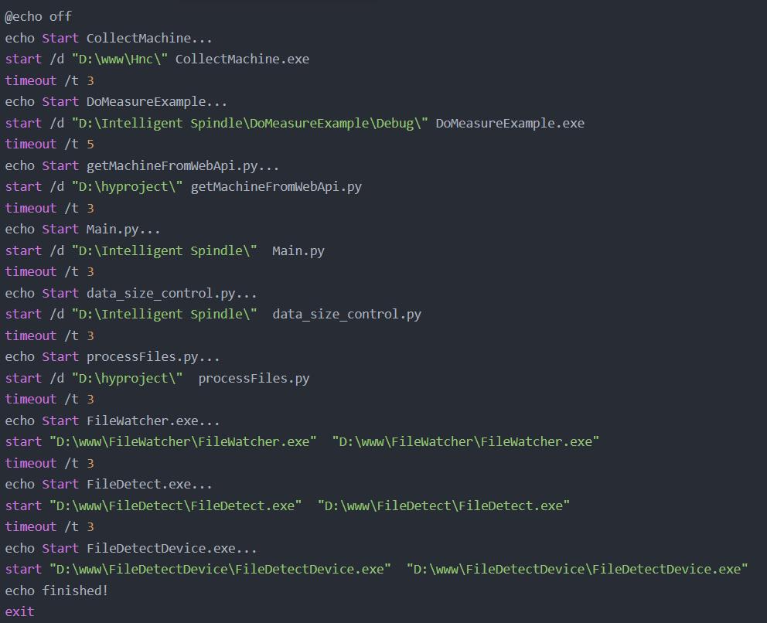Click the 'timeout /t 5' line

coord(49,145)
